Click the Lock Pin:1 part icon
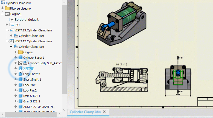 tap(21, 85)
